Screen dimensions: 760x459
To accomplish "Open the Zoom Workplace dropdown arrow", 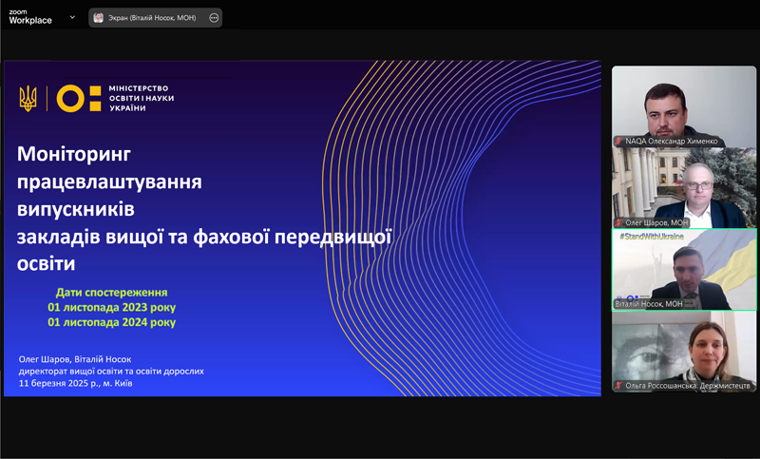I will coord(72,17).
